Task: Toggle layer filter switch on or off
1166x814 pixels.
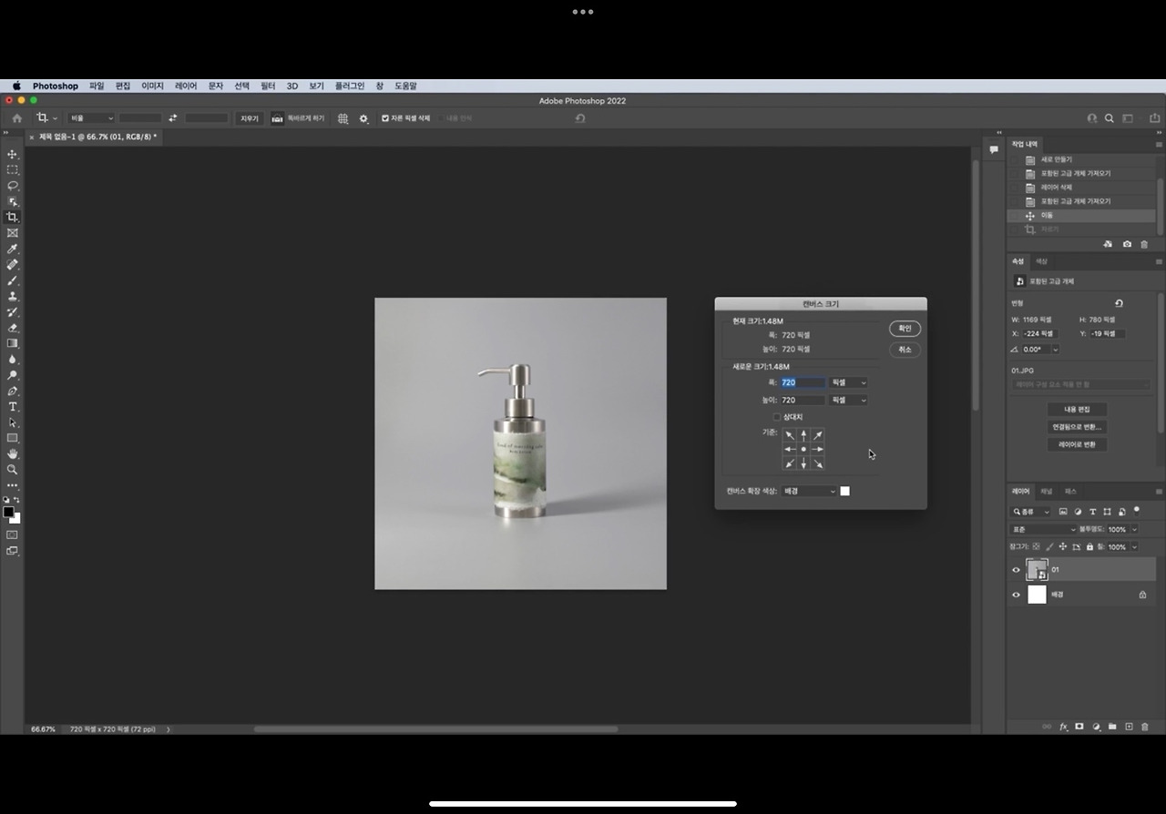Action: pos(1137,511)
